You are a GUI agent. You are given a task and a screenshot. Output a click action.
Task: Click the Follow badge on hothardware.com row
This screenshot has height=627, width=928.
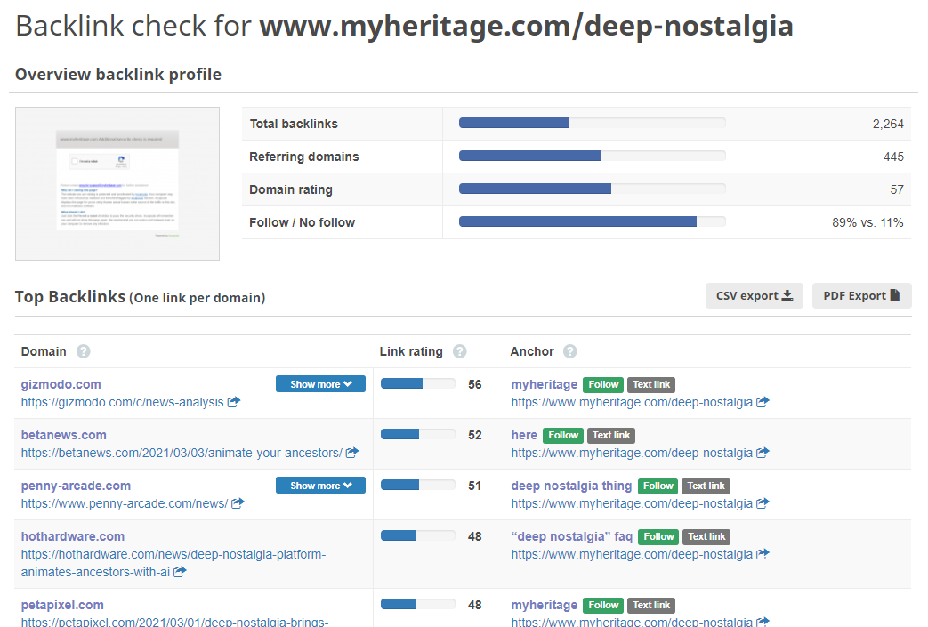pos(658,536)
